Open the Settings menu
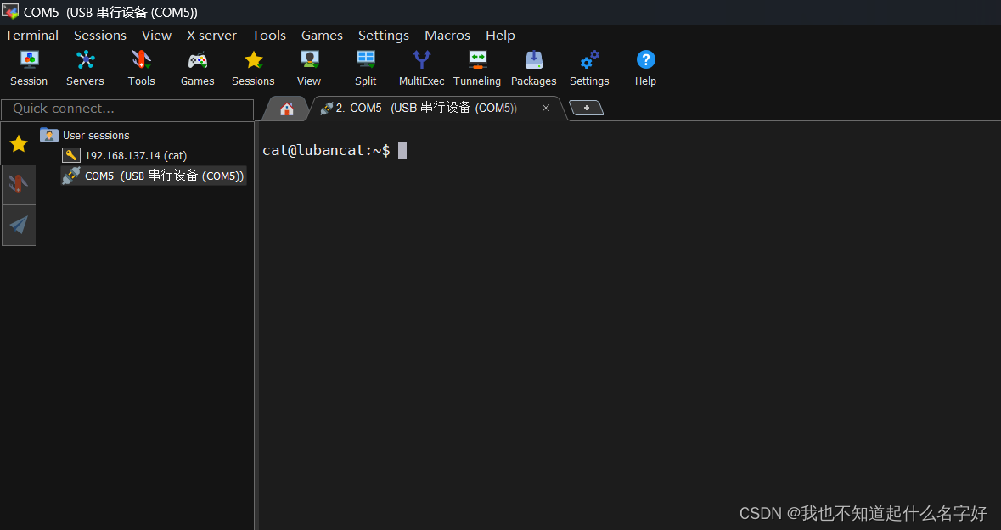The image size is (1001, 530). [384, 35]
